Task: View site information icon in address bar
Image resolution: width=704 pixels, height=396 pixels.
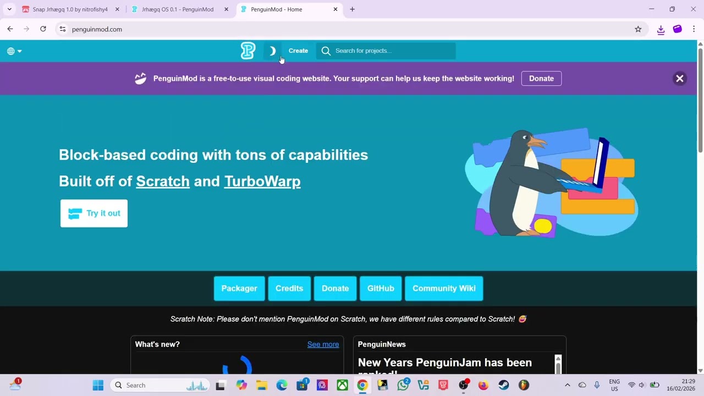Action: coord(63,29)
